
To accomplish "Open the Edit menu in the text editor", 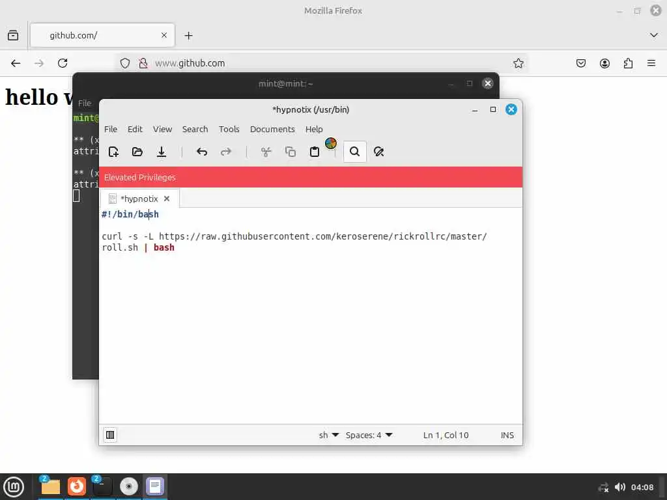I will click(x=135, y=130).
